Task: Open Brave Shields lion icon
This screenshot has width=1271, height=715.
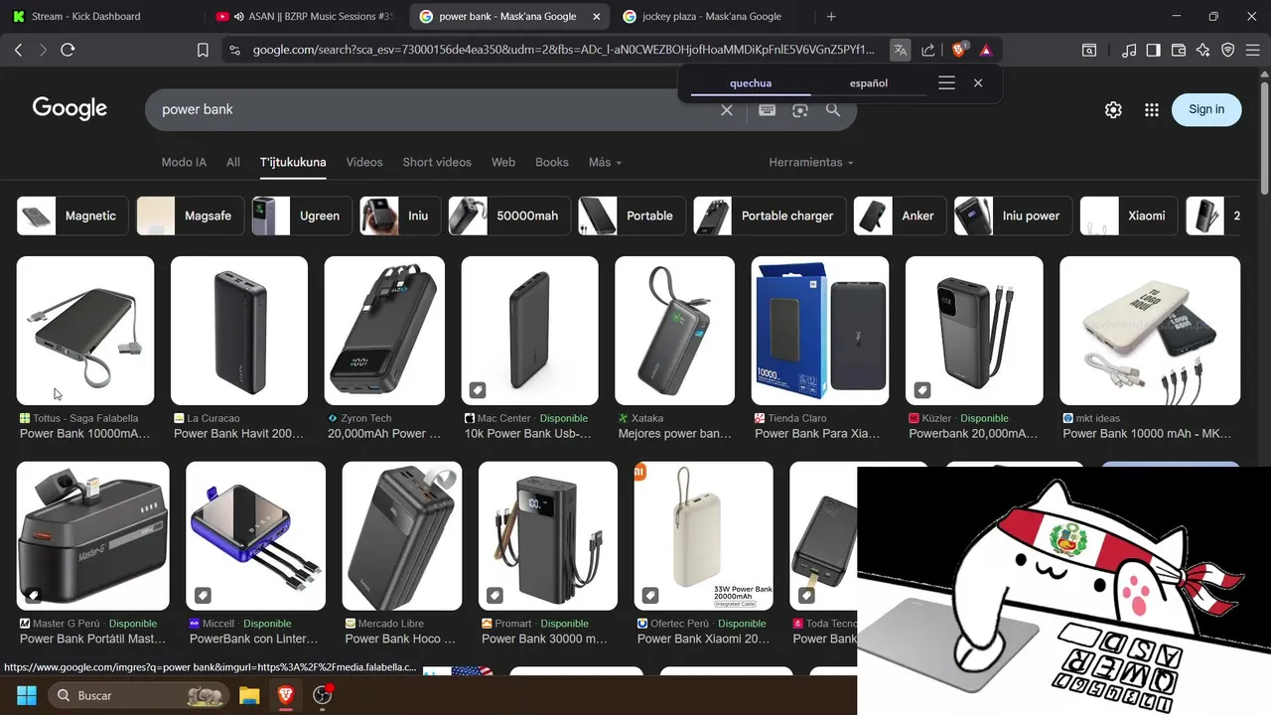Action: pyautogui.click(x=959, y=50)
